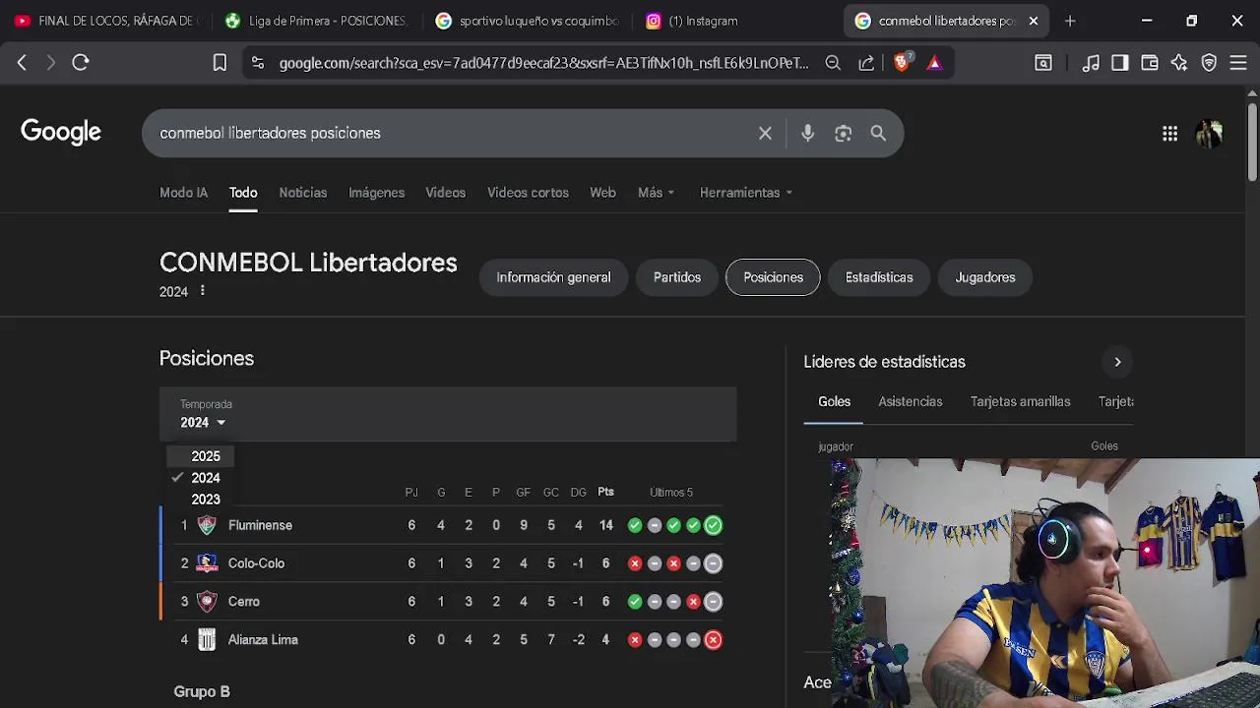Open Posiciones section button
The width and height of the screenshot is (1260, 708).
(x=773, y=277)
